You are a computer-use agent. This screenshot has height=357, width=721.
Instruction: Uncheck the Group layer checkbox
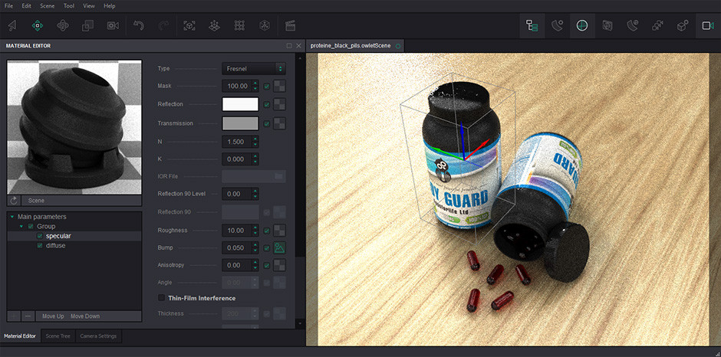pos(31,226)
